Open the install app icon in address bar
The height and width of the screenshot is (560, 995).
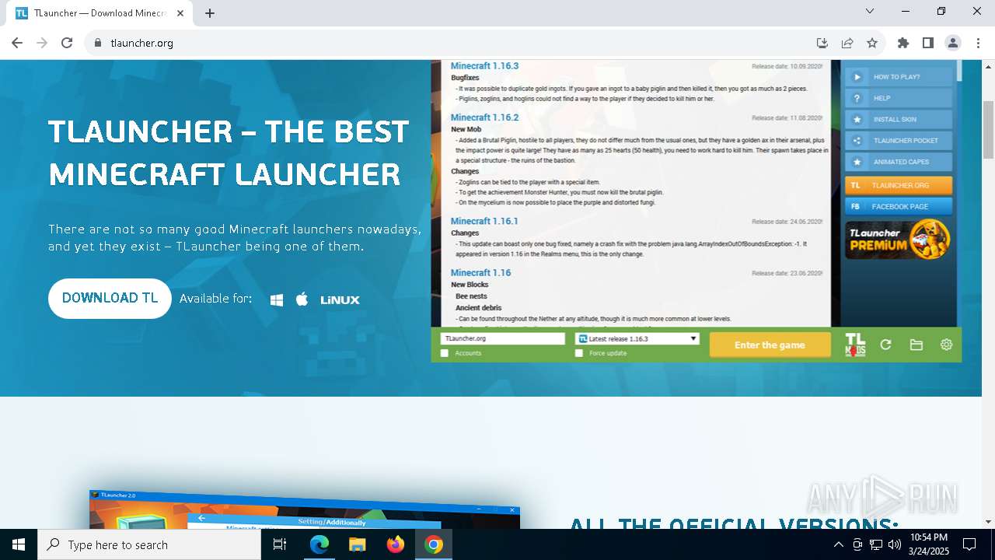pyautogui.click(x=822, y=43)
